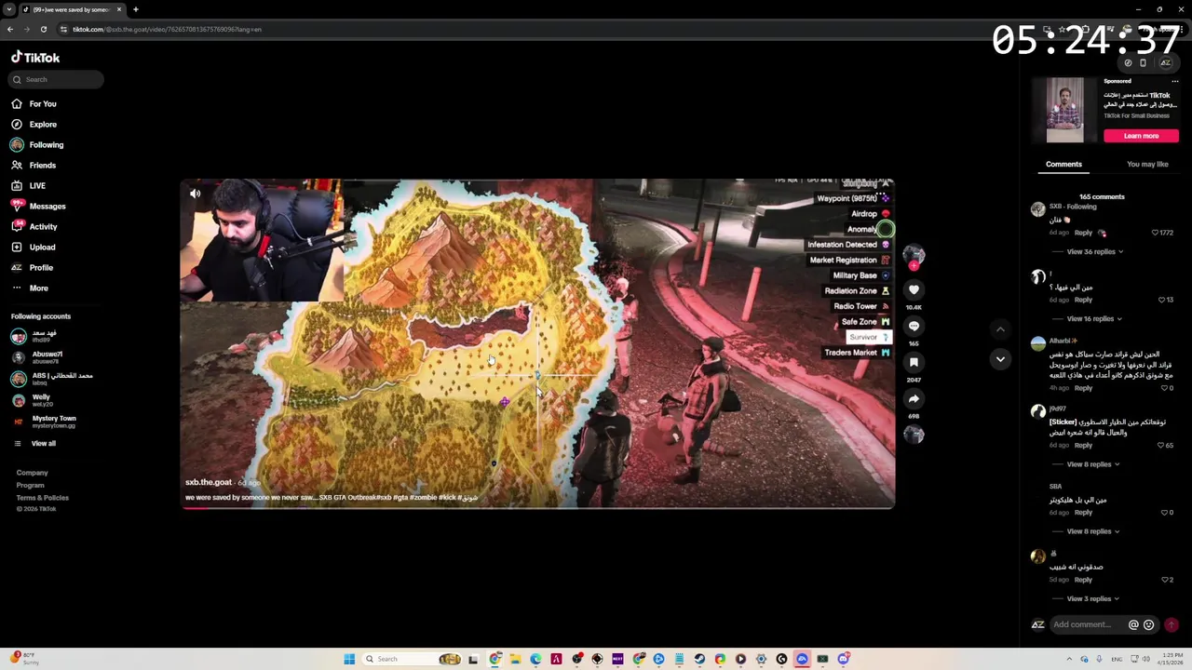Viewport: 1192px width, 670px height.
Task: Share the video with arrow icon
Action: coord(914,398)
